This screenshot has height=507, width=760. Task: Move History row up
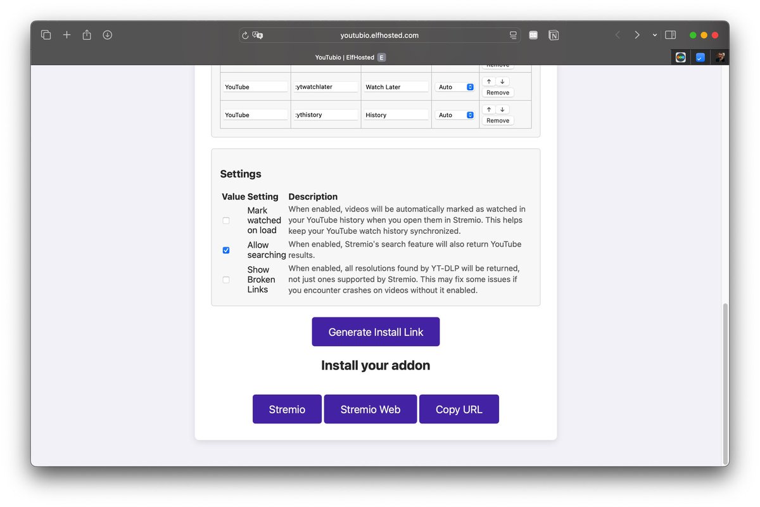489,109
